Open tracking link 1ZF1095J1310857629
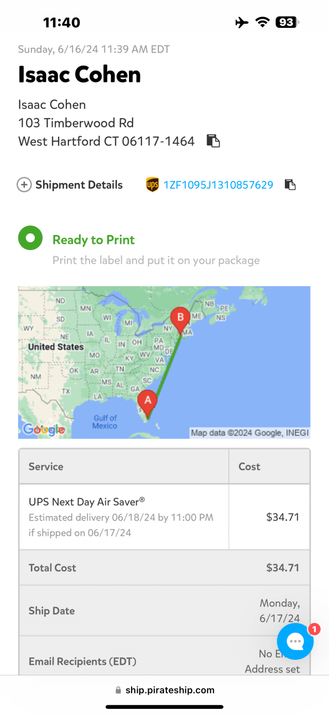 (x=218, y=185)
